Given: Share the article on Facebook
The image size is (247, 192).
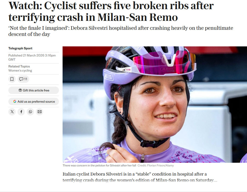Looking at the screenshot, I should coord(21,112).
